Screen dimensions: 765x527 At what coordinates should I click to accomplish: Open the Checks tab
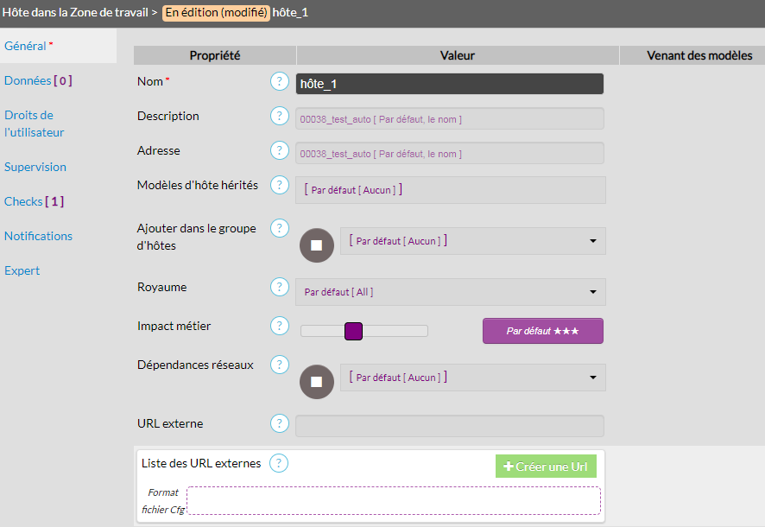(34, 201)
